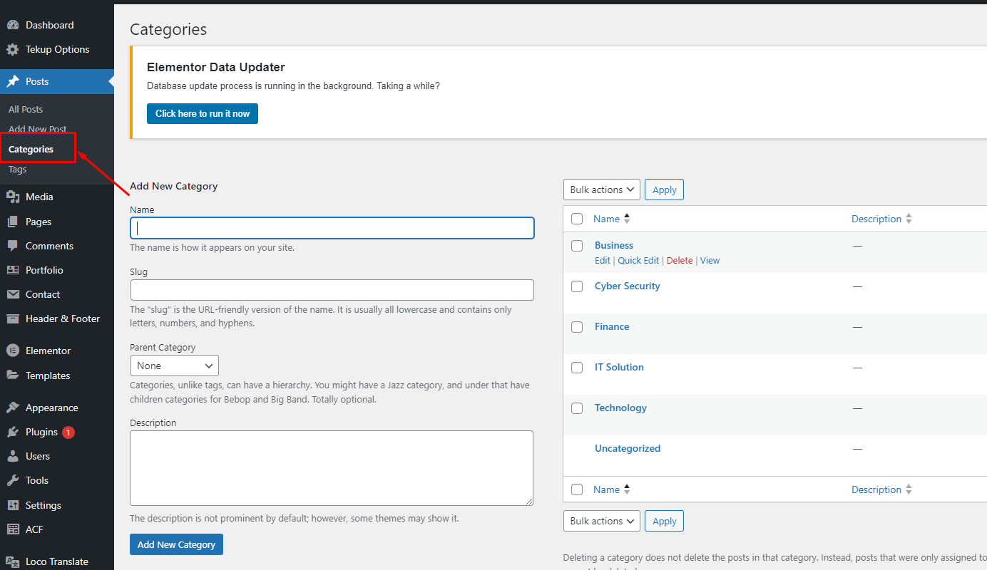Click sort arrows beside bottom Name header
The image size is (987, 570).
pyautogui.click(x=627, y=489)
